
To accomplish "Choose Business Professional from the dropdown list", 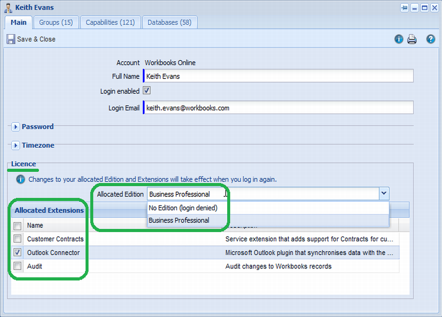I will click(268, 220).
